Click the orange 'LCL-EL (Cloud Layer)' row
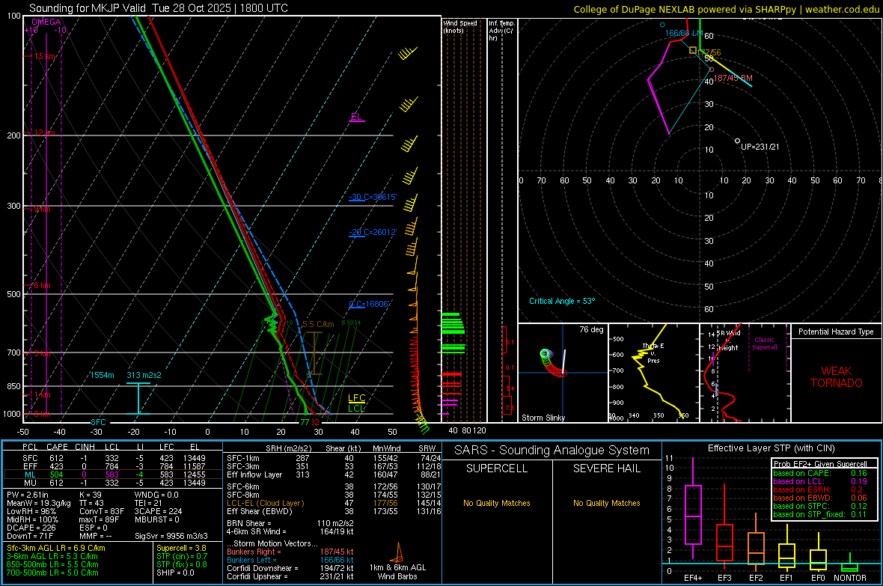The height and width of the screenshot is (586, 883). pyautogui.click(x=334, y=503)
